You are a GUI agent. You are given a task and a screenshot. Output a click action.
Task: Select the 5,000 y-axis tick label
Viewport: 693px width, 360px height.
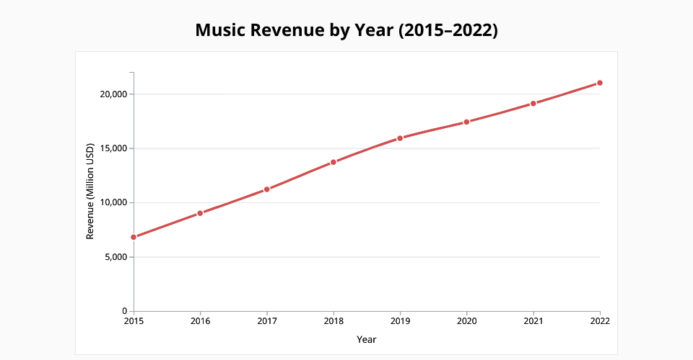[116, 257]
